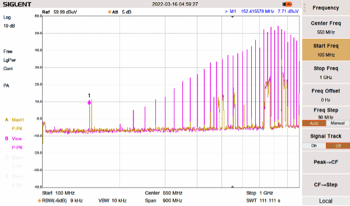Click the M1 marker frequency readout
Viewport: 350px width, 206px height.
click(x=257, y=11)
